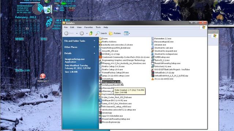Collapse the Details panel
The width and height of the screenshot is (234, 131).
pos(94,53)
